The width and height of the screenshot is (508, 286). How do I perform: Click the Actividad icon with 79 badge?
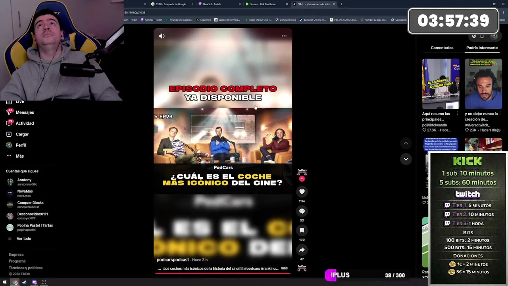point(9,124)
